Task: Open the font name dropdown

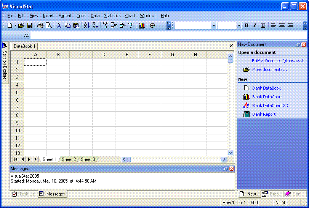Action: (214, 25)
